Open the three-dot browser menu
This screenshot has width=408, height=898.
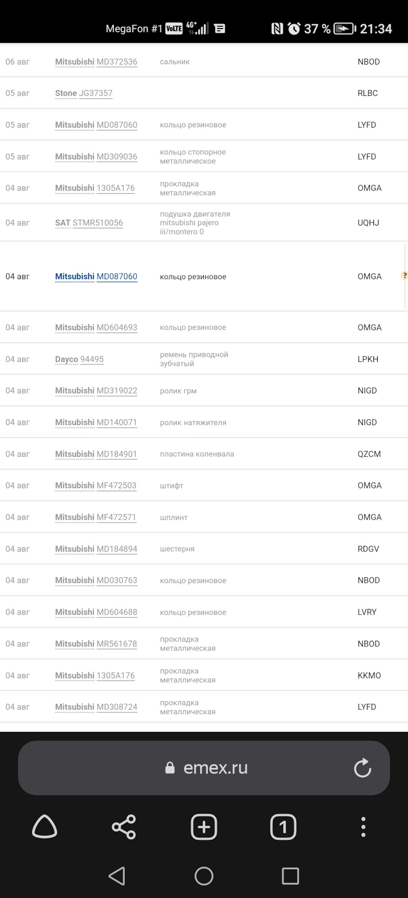363,827
